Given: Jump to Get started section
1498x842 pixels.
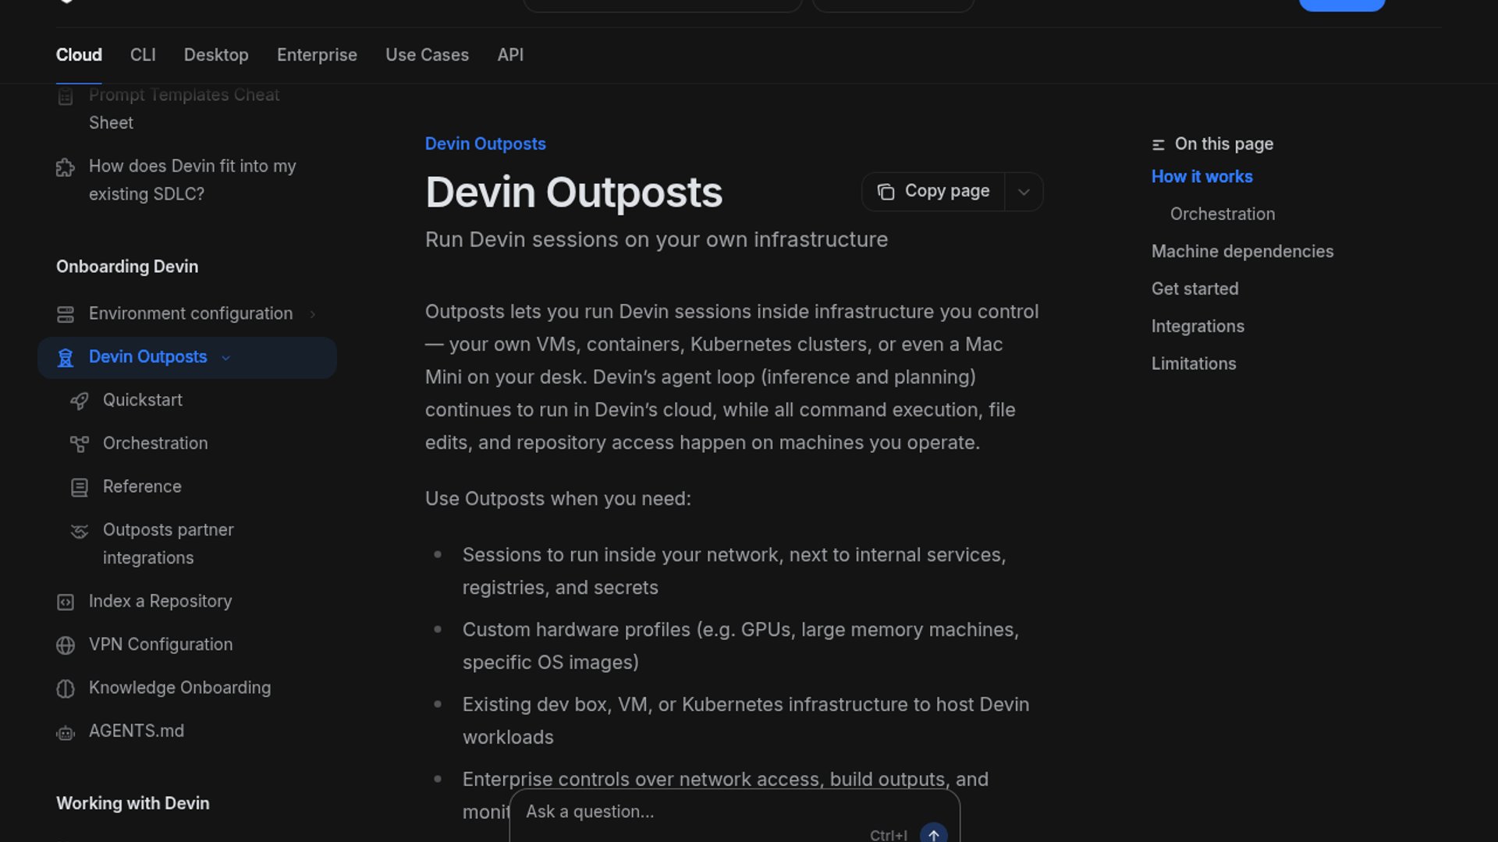Looking at the screenshot, I should [1194, 289].
